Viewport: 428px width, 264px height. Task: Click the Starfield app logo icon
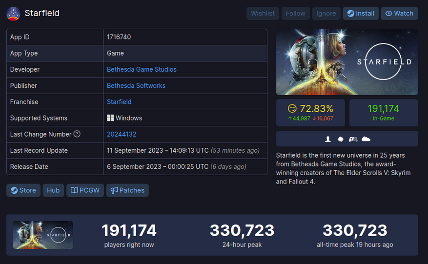coord(13,14)
